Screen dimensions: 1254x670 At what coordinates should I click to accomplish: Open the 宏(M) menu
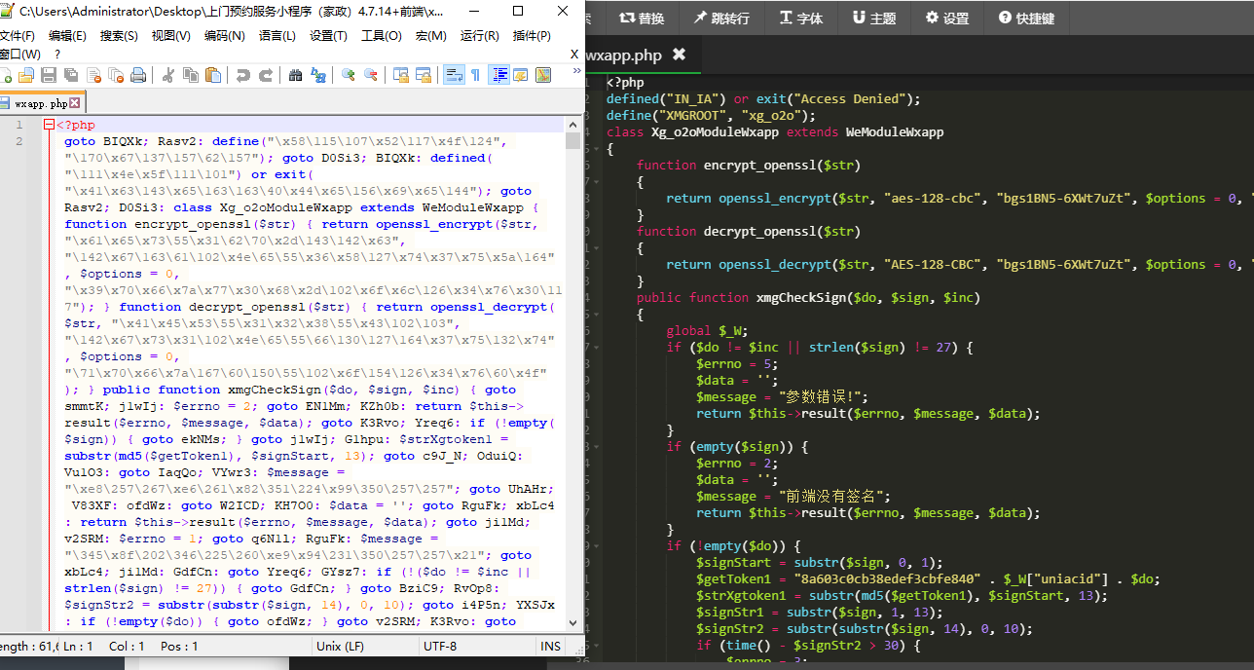point(430,36)
